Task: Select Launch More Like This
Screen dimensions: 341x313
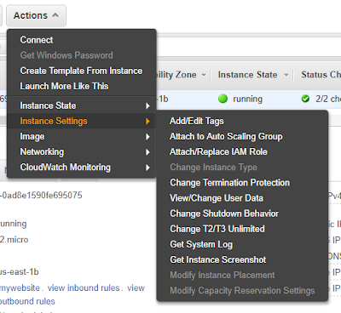Action: tap(64, 86)
